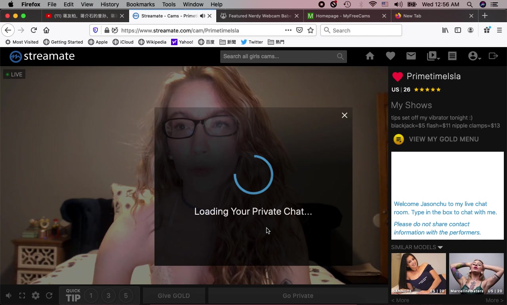
Task: Open favorites heart icon in header
Action: 391,56
